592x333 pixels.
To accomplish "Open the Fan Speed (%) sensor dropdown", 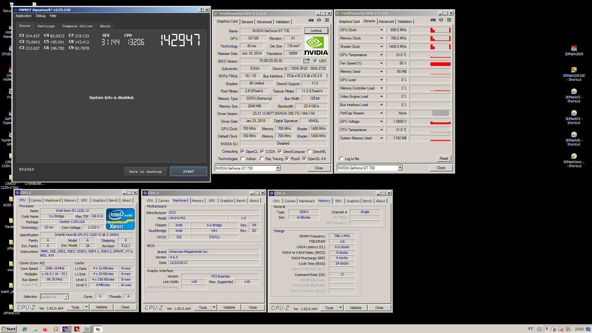I will [x=381, y=63].
